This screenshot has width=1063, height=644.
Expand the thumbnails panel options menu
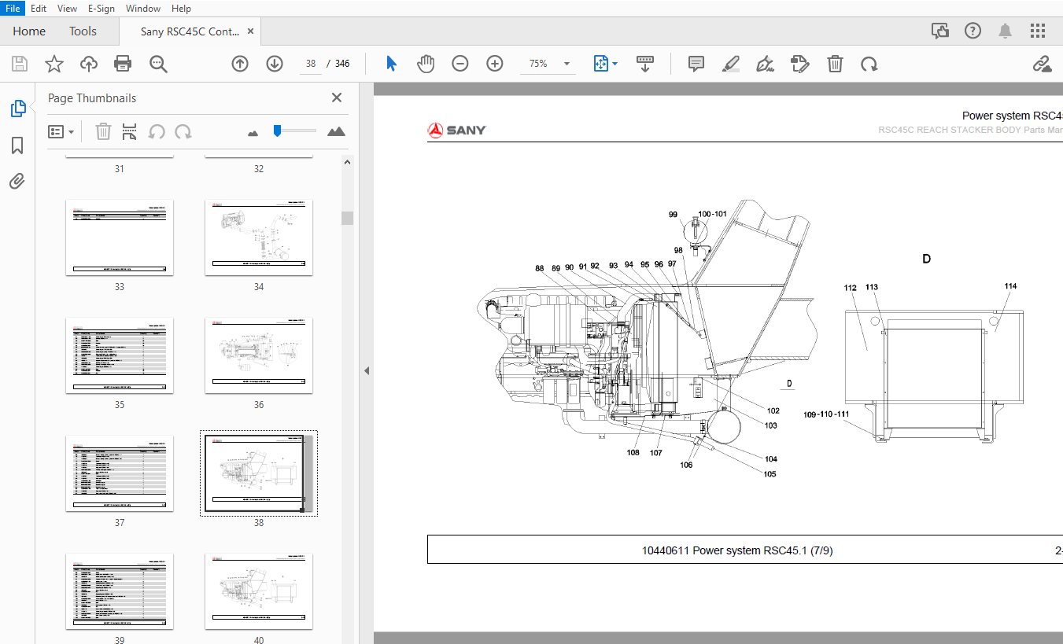pos(61,131)
